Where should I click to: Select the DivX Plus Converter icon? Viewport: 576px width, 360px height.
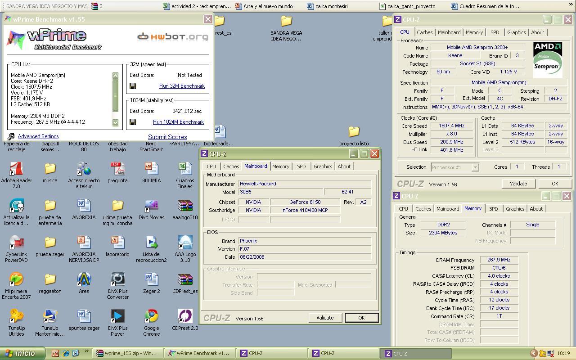pyautogui.click(x=117, y=279)
